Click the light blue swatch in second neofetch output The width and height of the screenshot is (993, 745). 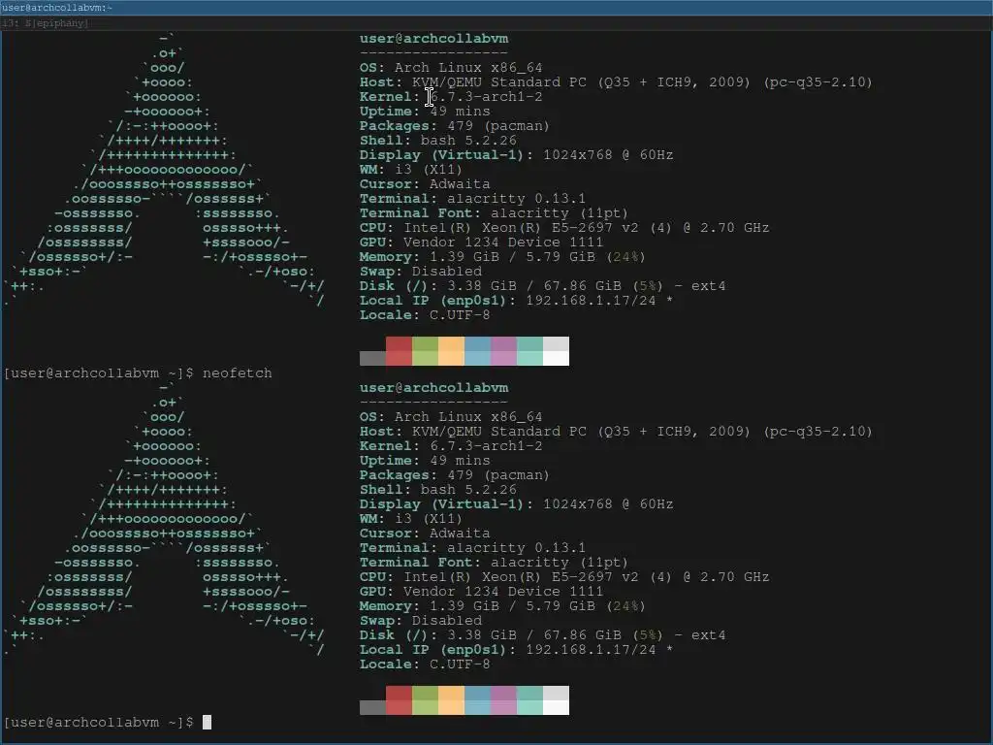pos(477,707)
